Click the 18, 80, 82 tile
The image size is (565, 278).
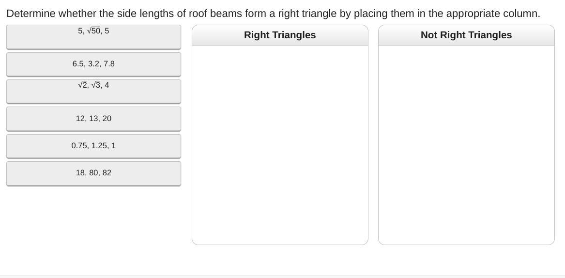[x=93, y=173]
